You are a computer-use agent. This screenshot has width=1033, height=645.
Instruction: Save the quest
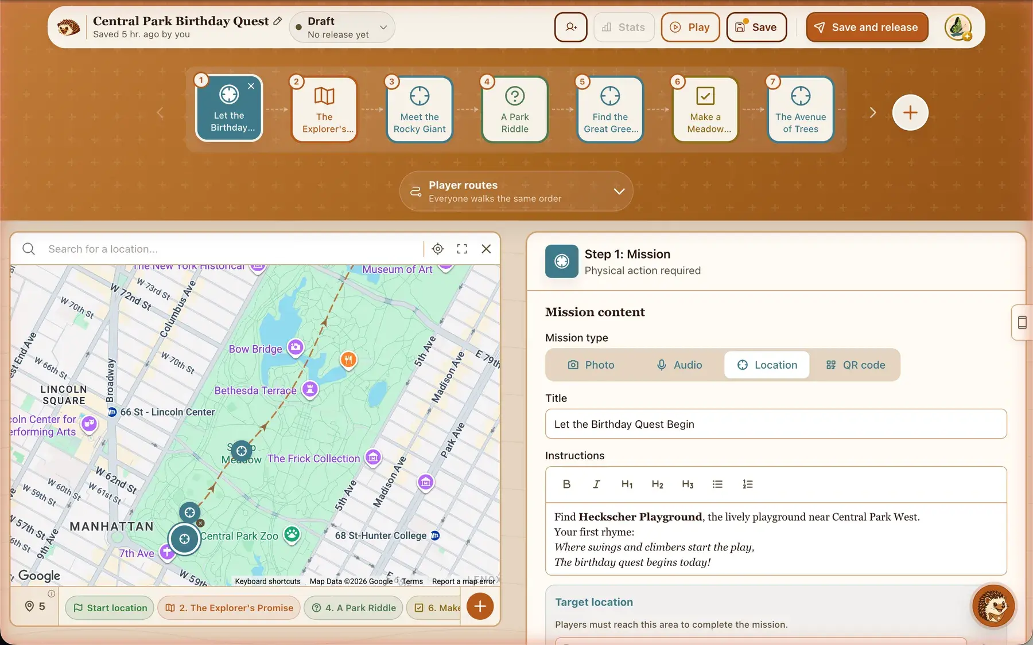756,27
